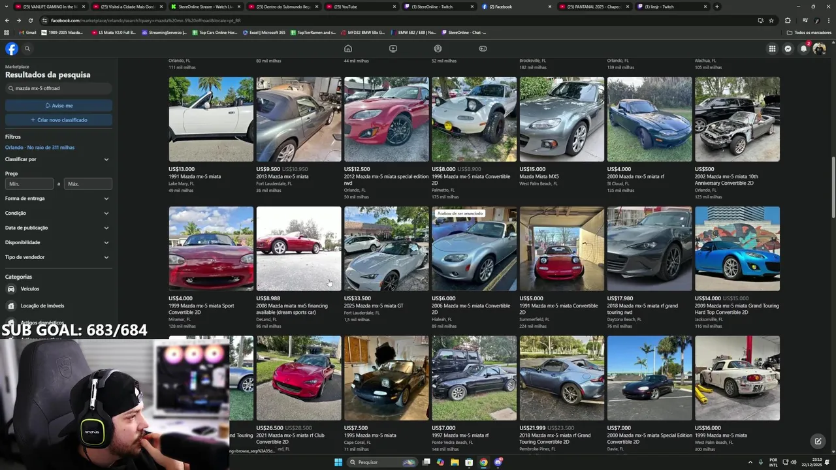Click the Avise-me button
The image size is (836, 470).
click(x=59, y=106)
